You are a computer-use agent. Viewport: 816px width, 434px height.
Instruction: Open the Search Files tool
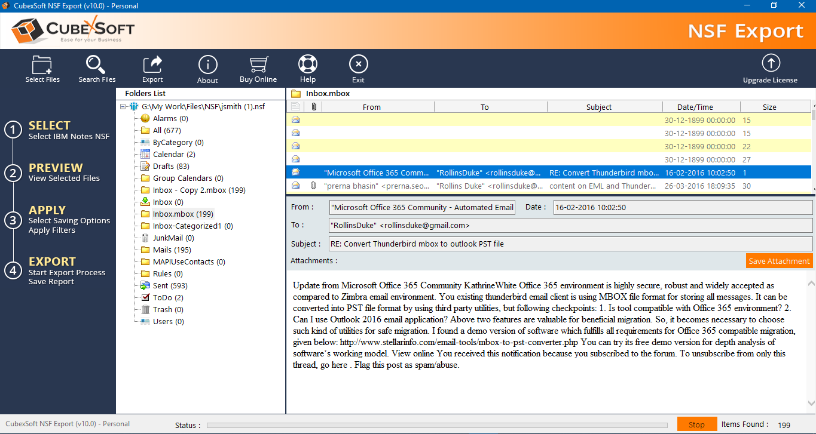click(96, 64)
